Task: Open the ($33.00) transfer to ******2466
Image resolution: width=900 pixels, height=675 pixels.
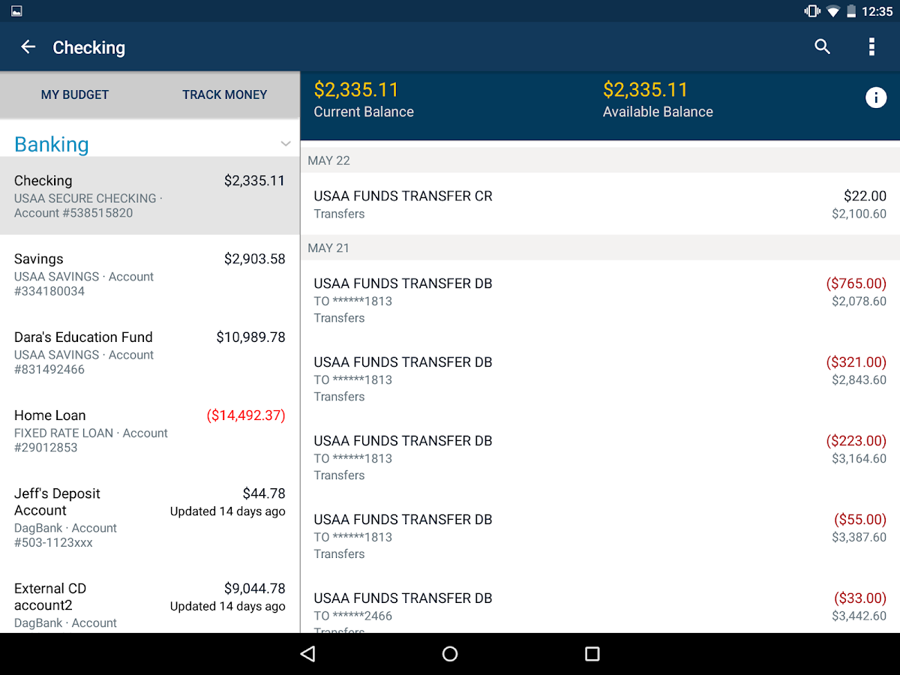Action: [x=600, y=606]
